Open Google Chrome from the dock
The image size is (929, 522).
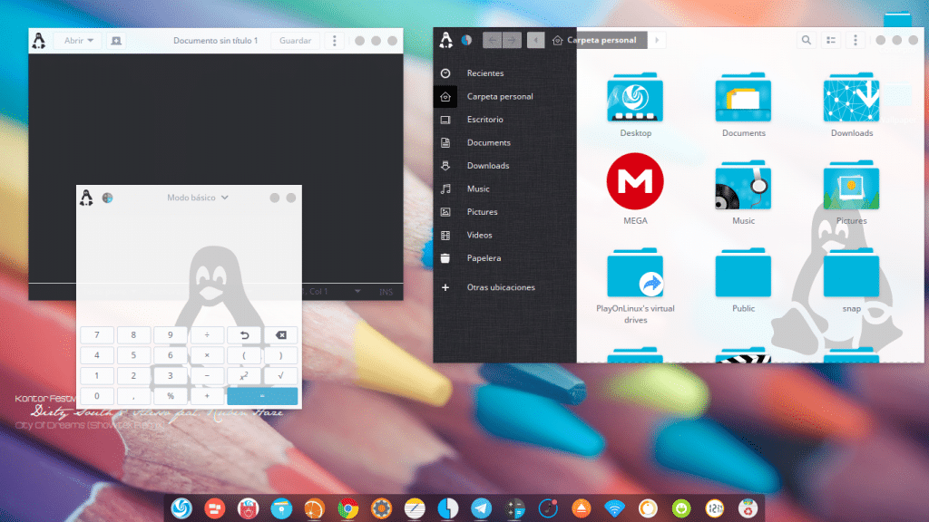347,507
